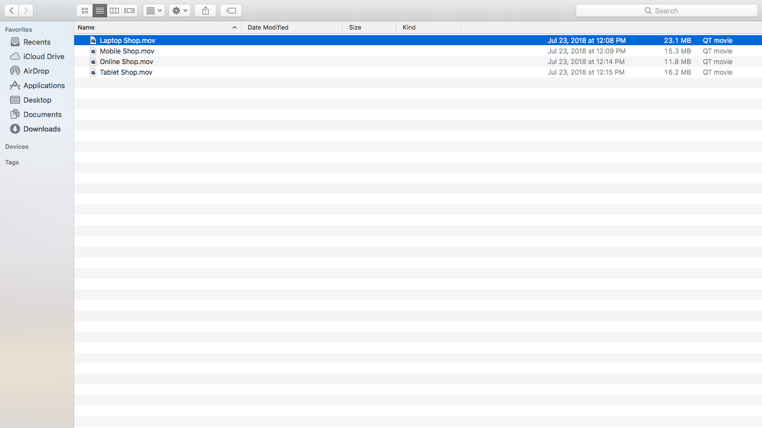This screenshot has height=428, width=762.
Task: Click QT movie kind for Tablet Shop
Action: click(717, 72)
